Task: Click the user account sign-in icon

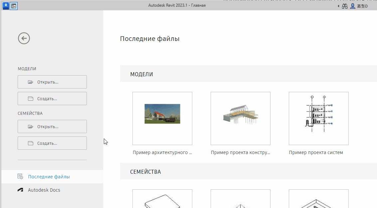Action: [352, 6]
